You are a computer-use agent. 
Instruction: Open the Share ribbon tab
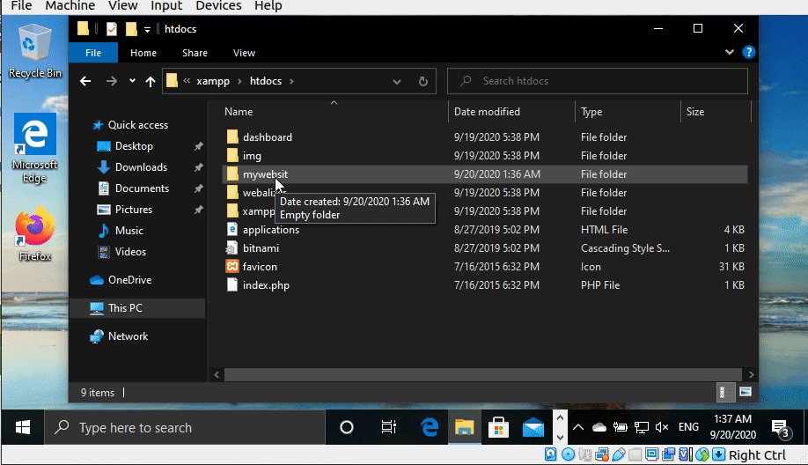click(195, 53)
